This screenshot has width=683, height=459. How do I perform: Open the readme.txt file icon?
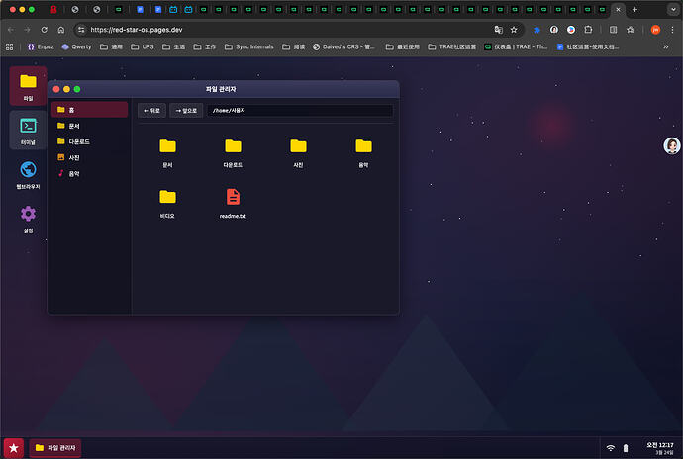tap(233, 203)
